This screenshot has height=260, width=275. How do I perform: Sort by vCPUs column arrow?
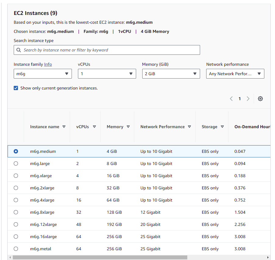coord(94,127)
